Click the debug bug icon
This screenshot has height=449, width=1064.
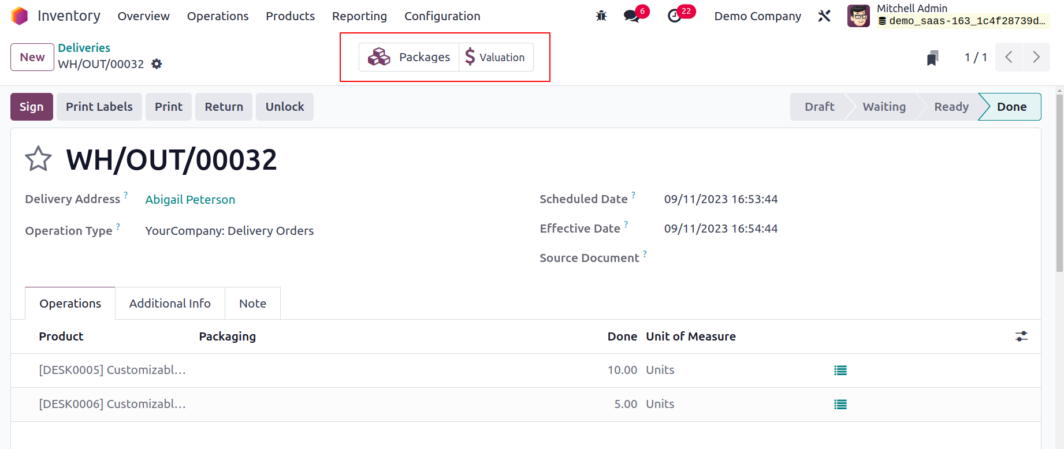[x=601, y=16]
